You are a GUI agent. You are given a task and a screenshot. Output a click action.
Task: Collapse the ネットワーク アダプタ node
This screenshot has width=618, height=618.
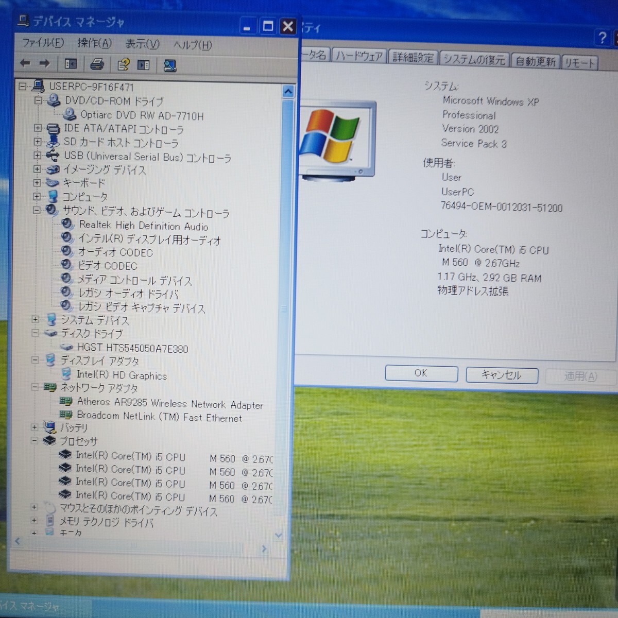35,387
